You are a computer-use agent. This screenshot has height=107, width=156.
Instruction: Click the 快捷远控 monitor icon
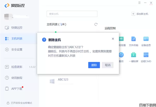[7, 28]
